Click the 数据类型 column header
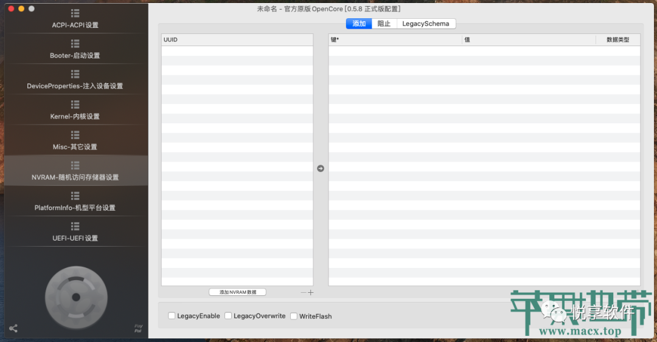The width and height of the screenshot is (657, 342). [618, 39]
